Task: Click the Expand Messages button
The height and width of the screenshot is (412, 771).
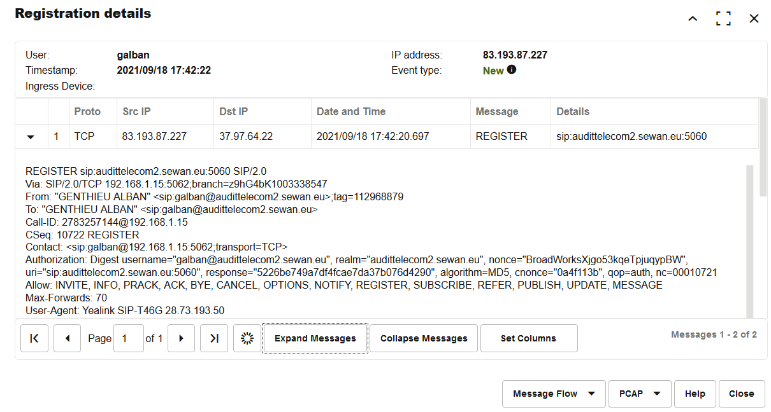Action: pos(315,338)
